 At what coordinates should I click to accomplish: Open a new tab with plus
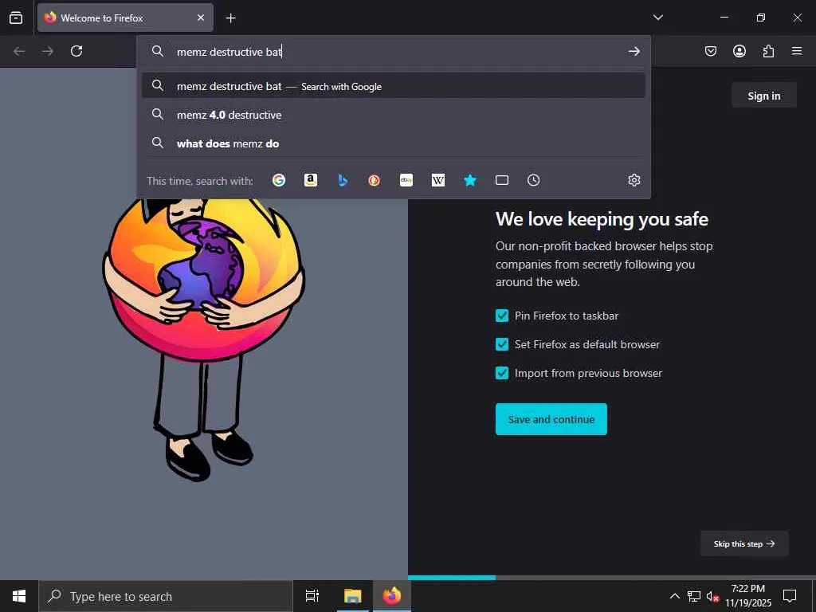(x=230, y=18)
